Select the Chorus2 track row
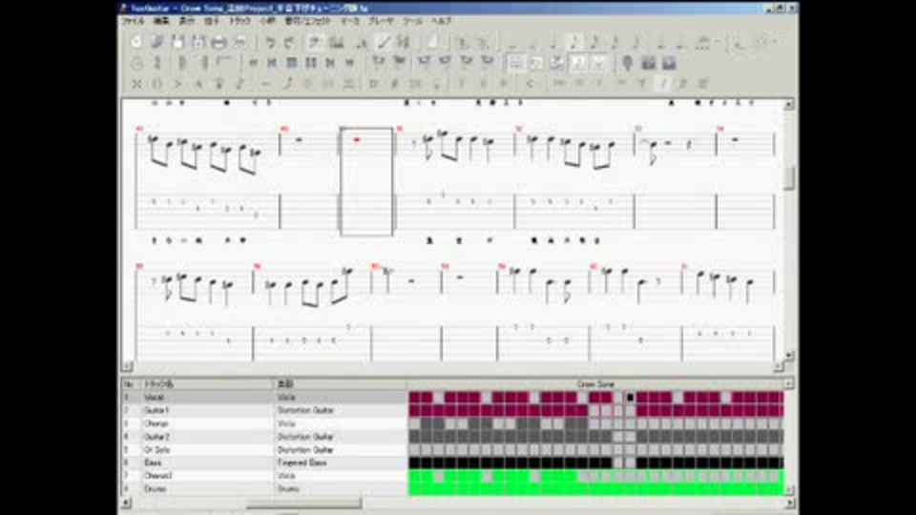 click(x=264, y=477)
